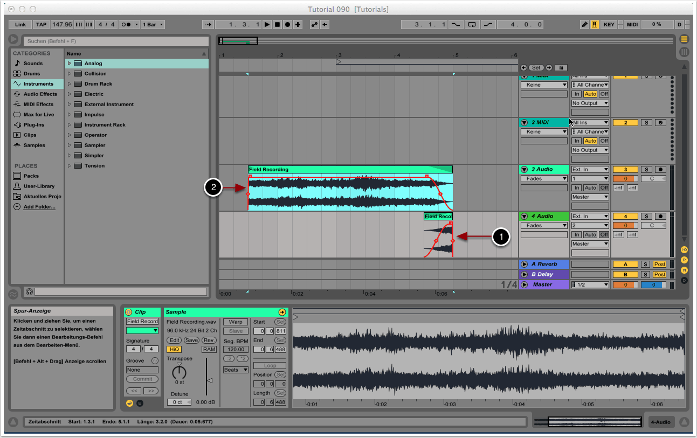Viewport: 697px width, 438px height.
Task: Open the Max for Live category
Action: pos(38,115)
